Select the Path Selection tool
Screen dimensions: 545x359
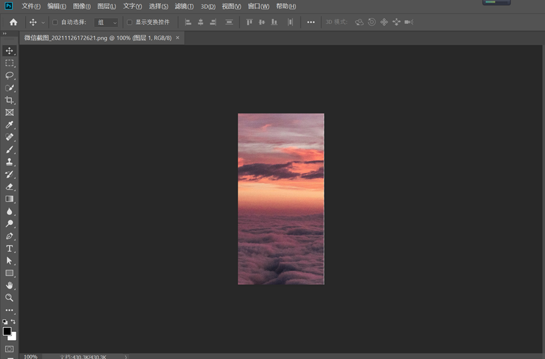click(x=9, y=261)
